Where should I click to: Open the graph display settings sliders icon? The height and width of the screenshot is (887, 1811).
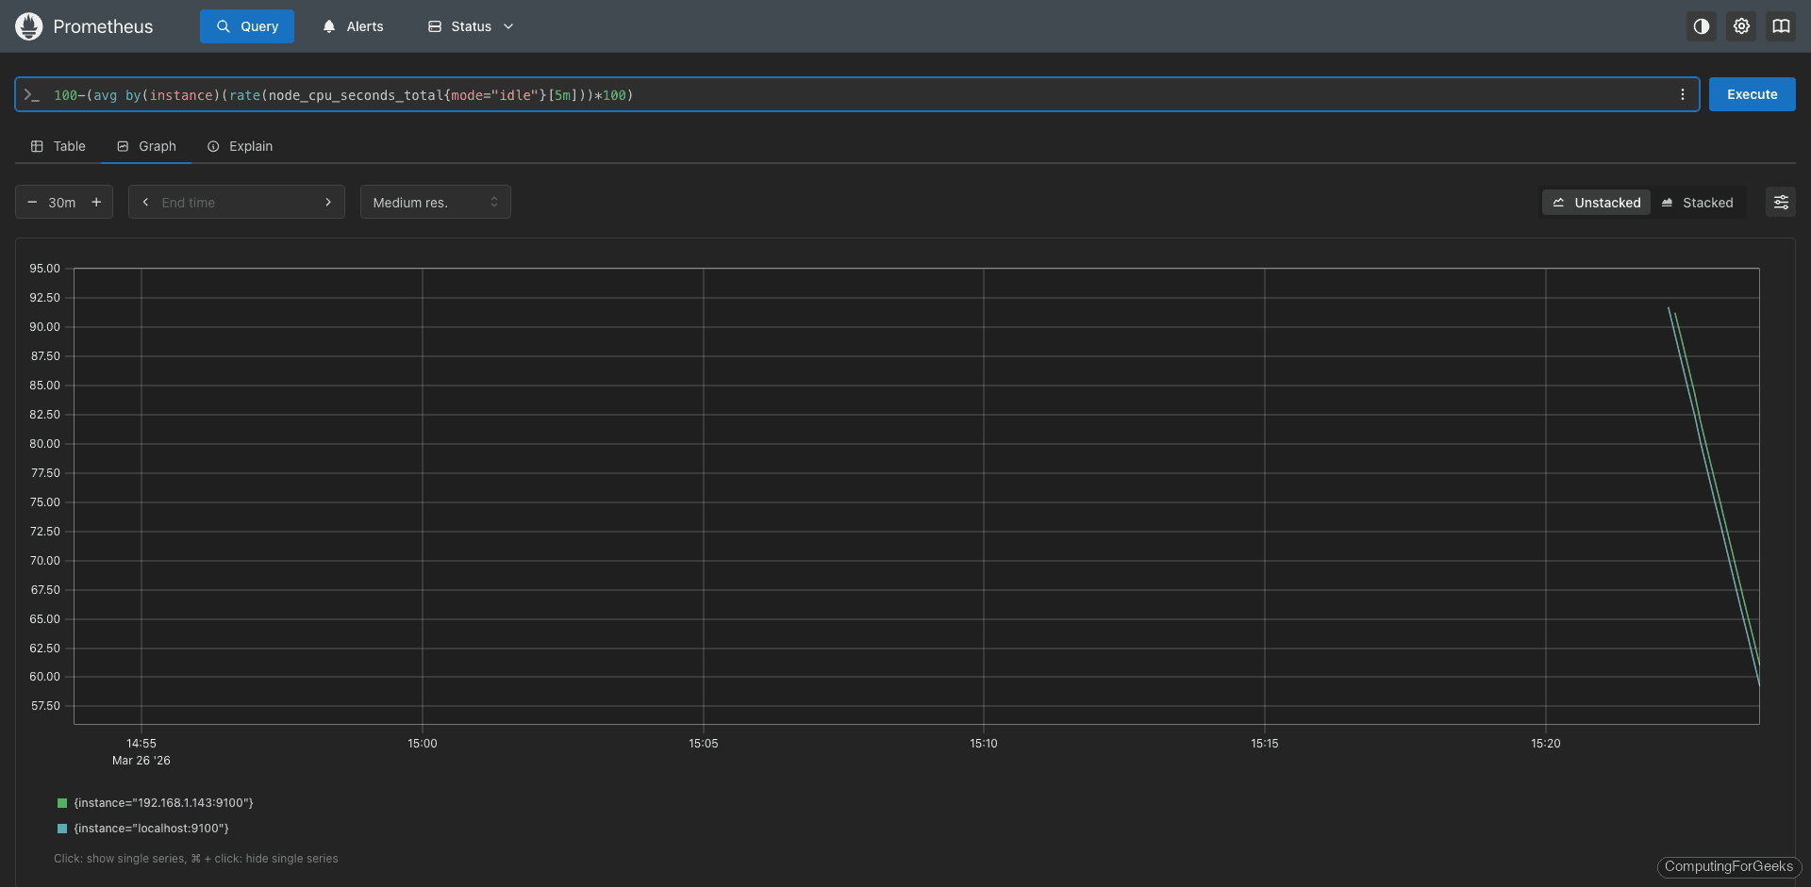(x=1782, y=202)
